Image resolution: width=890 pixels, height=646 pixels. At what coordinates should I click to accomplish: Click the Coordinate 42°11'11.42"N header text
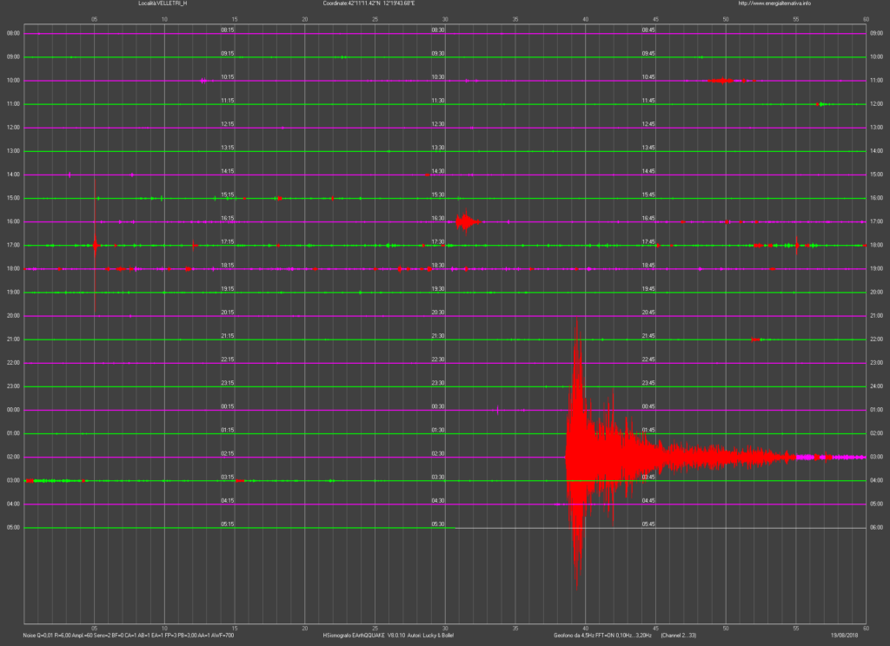[369, 3]
